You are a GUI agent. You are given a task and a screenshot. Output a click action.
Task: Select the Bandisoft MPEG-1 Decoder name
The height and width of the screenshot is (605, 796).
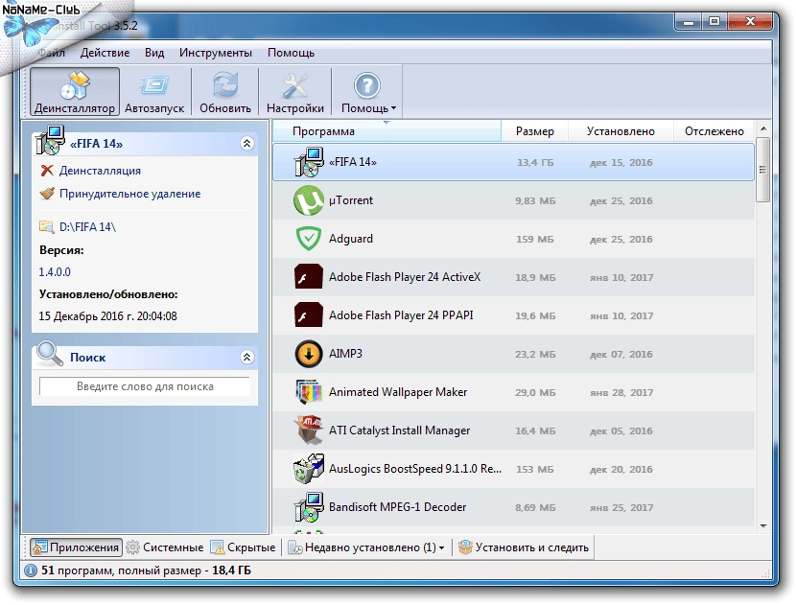[397, 507]
